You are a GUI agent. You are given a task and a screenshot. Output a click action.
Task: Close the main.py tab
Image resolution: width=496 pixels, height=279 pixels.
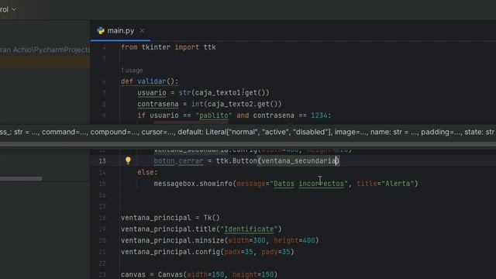point(142,31)
